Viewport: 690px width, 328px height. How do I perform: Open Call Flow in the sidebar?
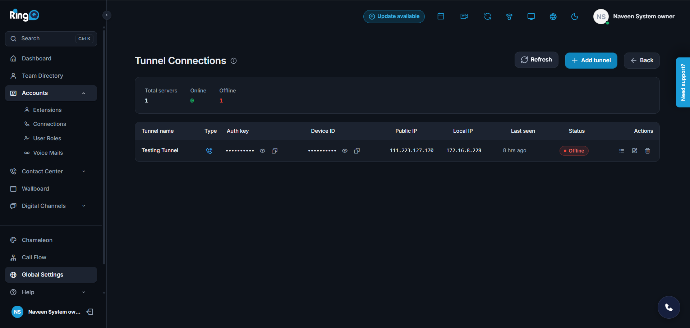click(51, 258)
